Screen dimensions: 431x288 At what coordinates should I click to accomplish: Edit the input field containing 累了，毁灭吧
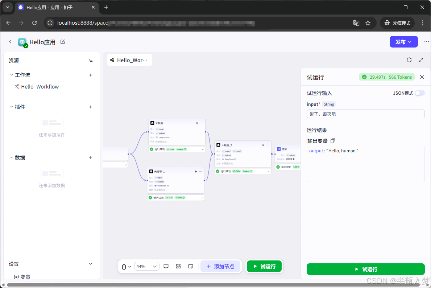click(366, 114)
